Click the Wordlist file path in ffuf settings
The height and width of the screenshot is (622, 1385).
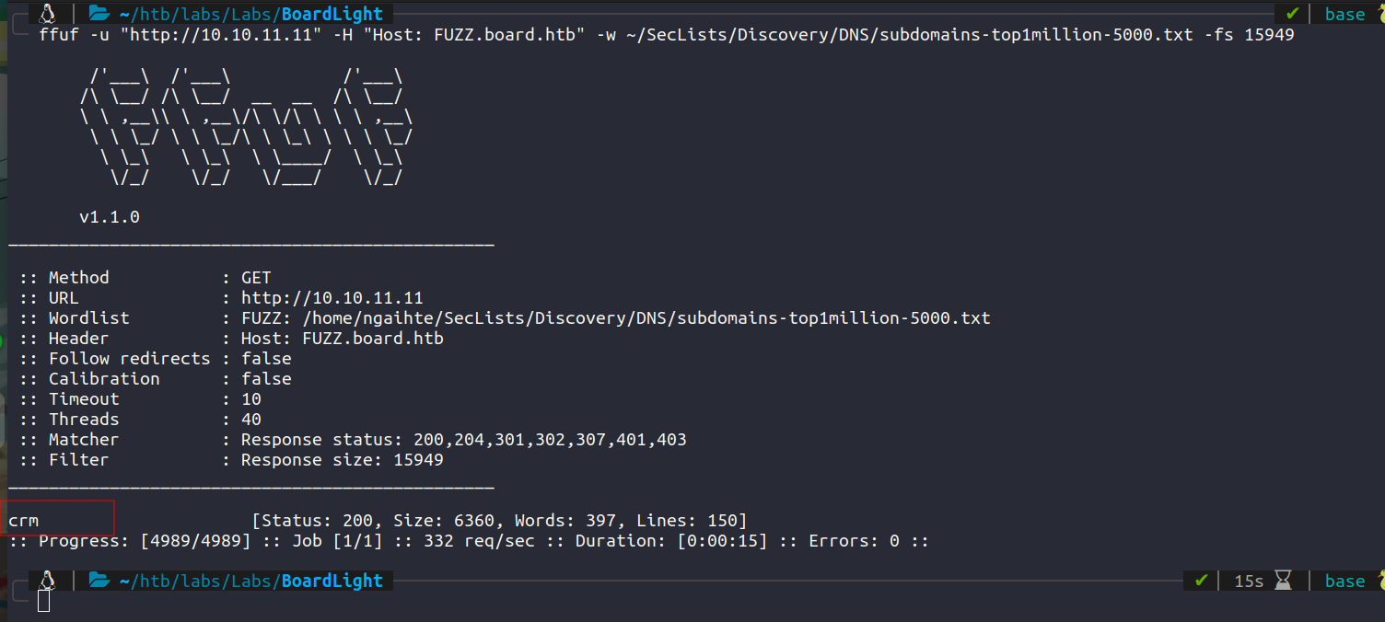click(x=647, y=318)
